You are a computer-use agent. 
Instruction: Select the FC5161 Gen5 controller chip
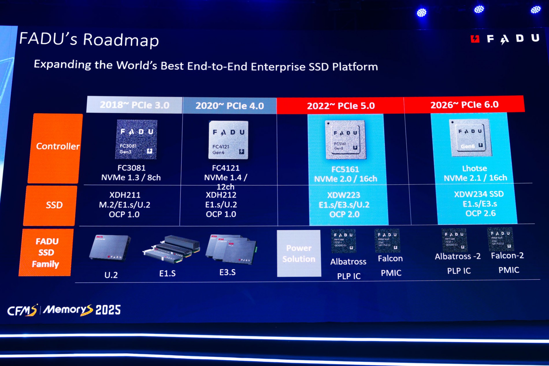(345, 140)
